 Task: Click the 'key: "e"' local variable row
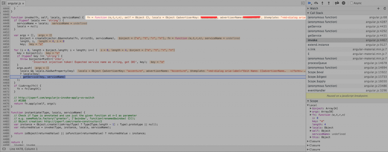click(318, 121)
